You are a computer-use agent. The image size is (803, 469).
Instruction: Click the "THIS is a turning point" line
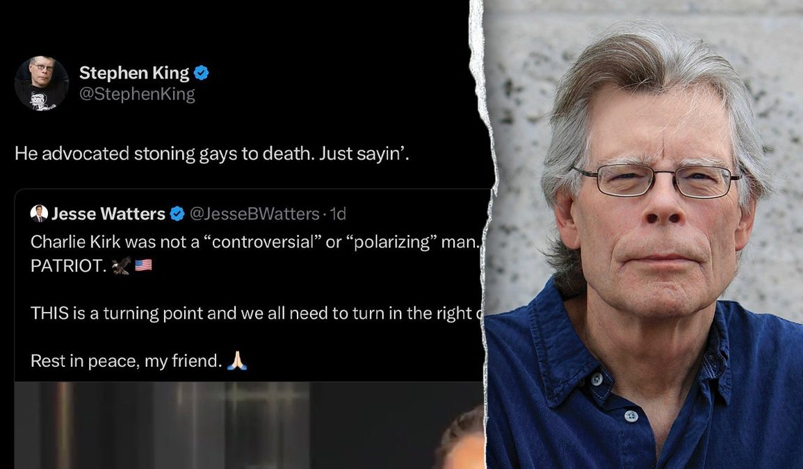click(x=257, y=313)
